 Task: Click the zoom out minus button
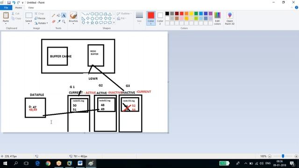270,156
